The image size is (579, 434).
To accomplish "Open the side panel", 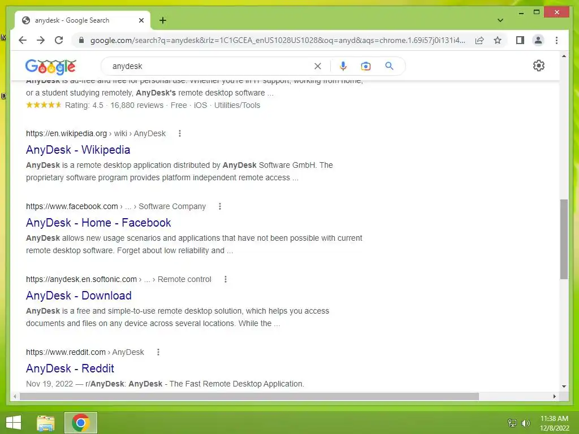I will pos(520,40).
